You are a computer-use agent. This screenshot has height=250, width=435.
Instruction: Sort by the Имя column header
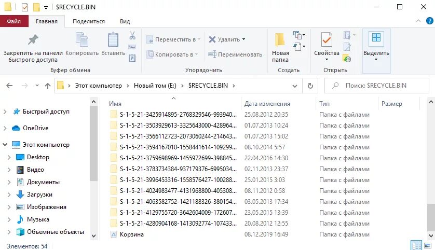[175, 104]
